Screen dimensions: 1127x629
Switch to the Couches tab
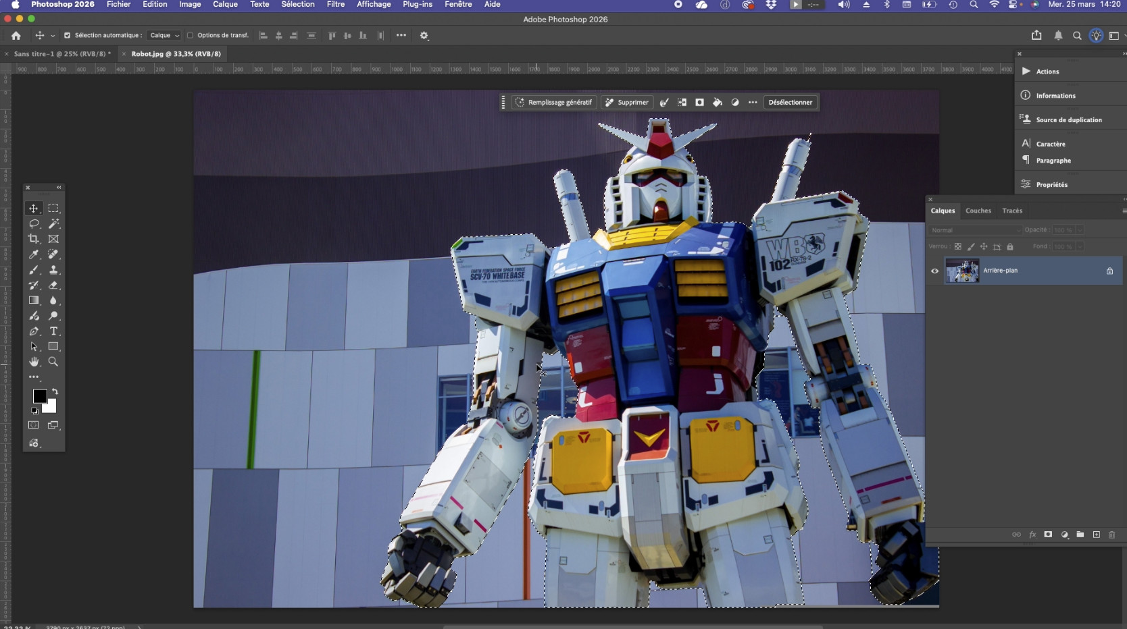coord(978,211)
